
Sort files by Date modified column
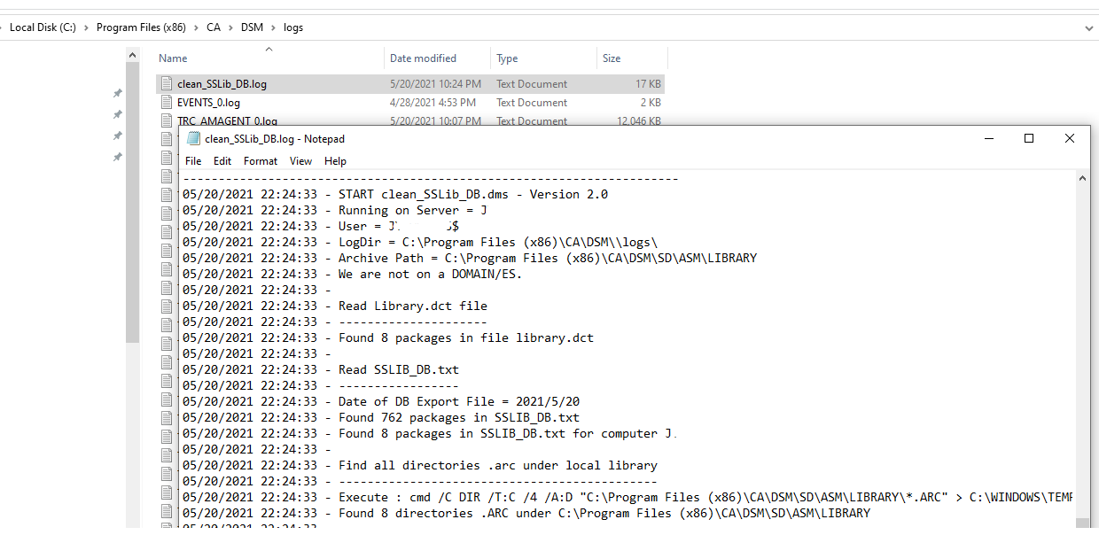tap(423, 58)
